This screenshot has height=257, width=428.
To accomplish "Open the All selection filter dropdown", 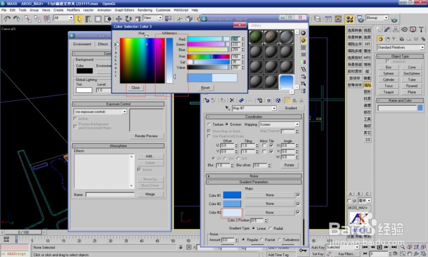I will pos(71,18).
